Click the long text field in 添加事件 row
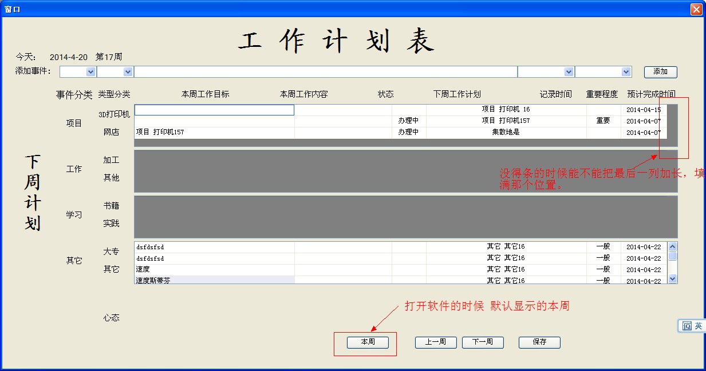Image resolution: width=706 pixels, height=371 pixels. tap(325, 72)
